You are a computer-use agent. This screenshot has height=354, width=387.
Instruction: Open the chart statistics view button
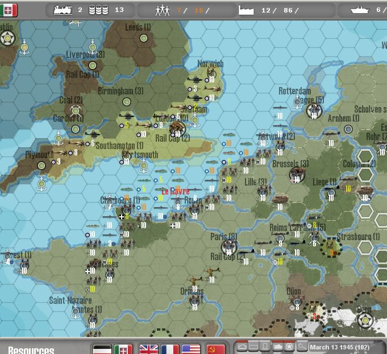click(253, 347)
